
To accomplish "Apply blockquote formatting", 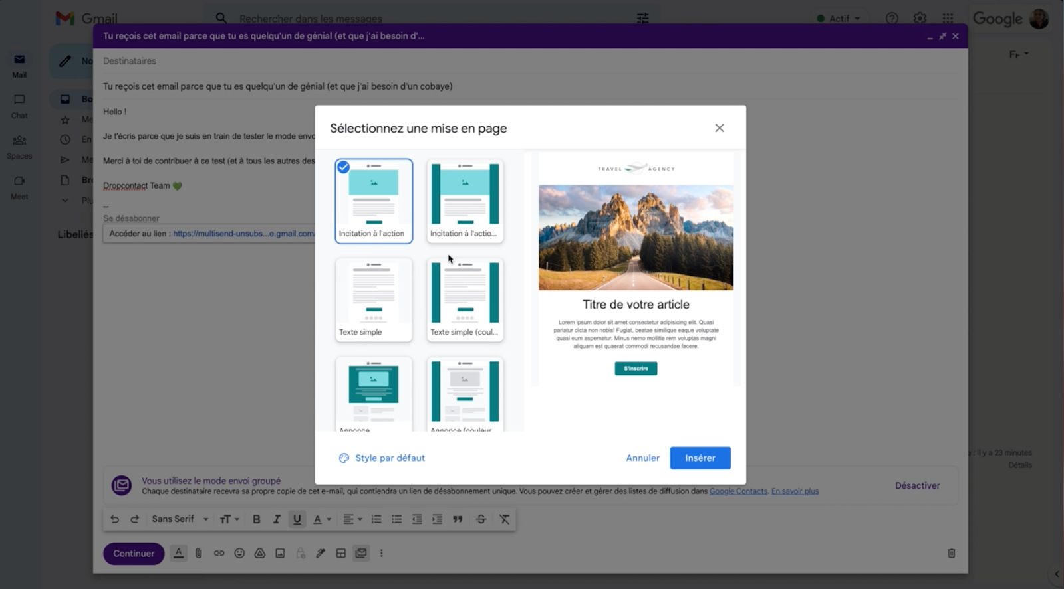I will pyautogui.click(x=458, y=519).
